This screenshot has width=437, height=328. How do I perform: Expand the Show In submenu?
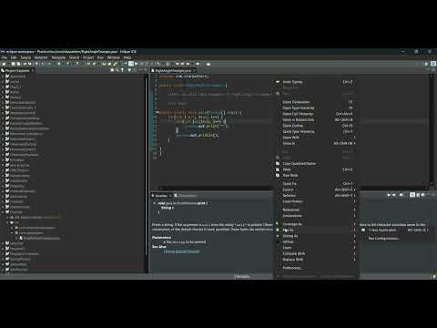pyautogui.click(x=316, y=143)
